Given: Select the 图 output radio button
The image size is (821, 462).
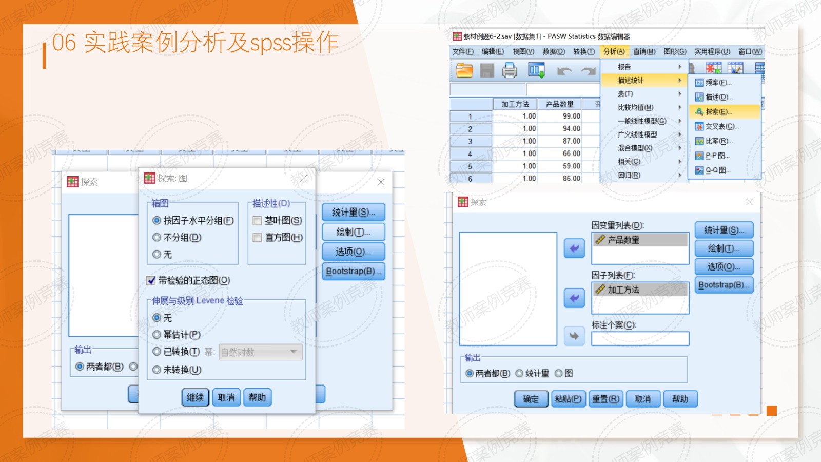Looking at the screenshot, I should pyautogui.click(x=559, y=373).
